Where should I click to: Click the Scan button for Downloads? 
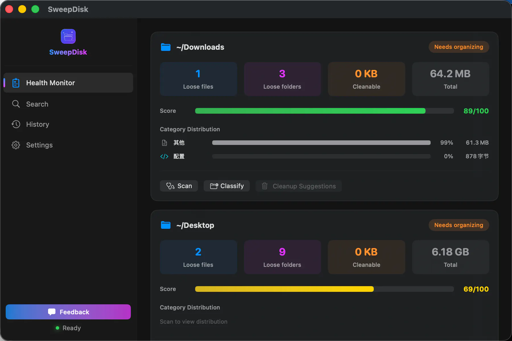179,186
